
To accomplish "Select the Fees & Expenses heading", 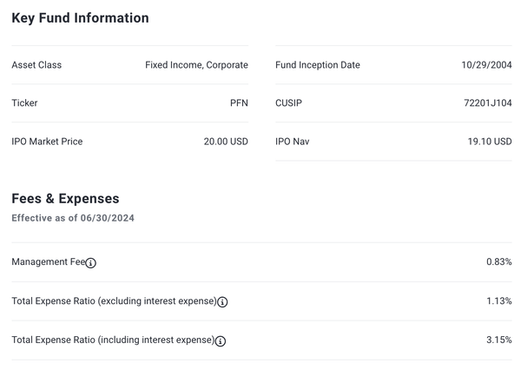I will click(65, 199).
